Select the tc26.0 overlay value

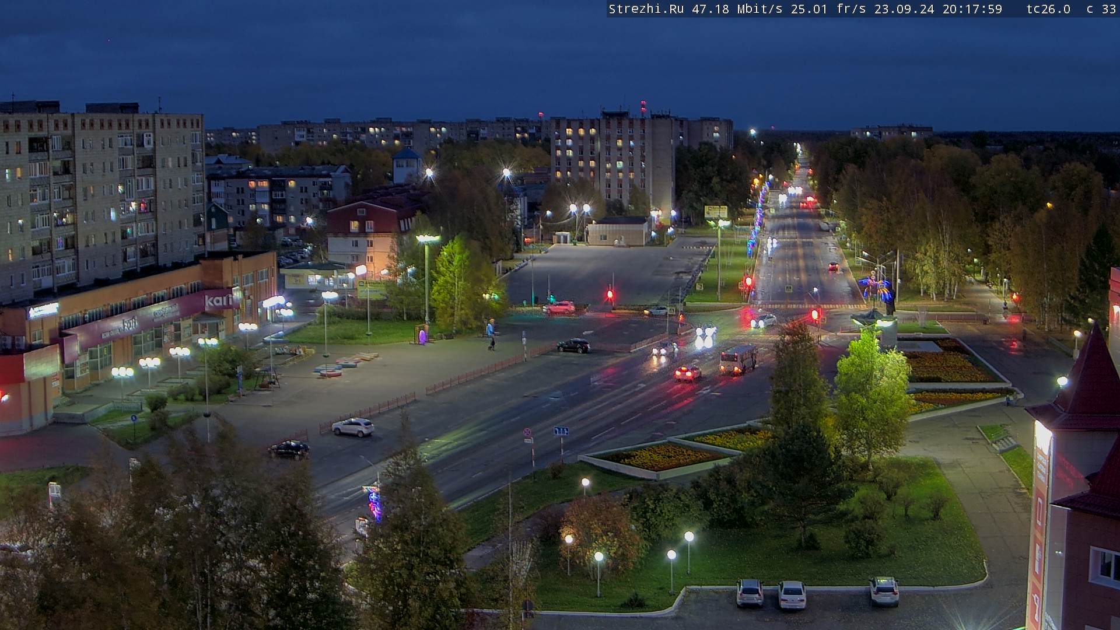tap(1048, 9)
